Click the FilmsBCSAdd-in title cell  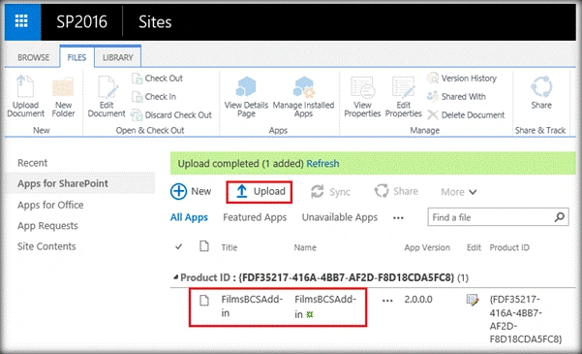253,306
